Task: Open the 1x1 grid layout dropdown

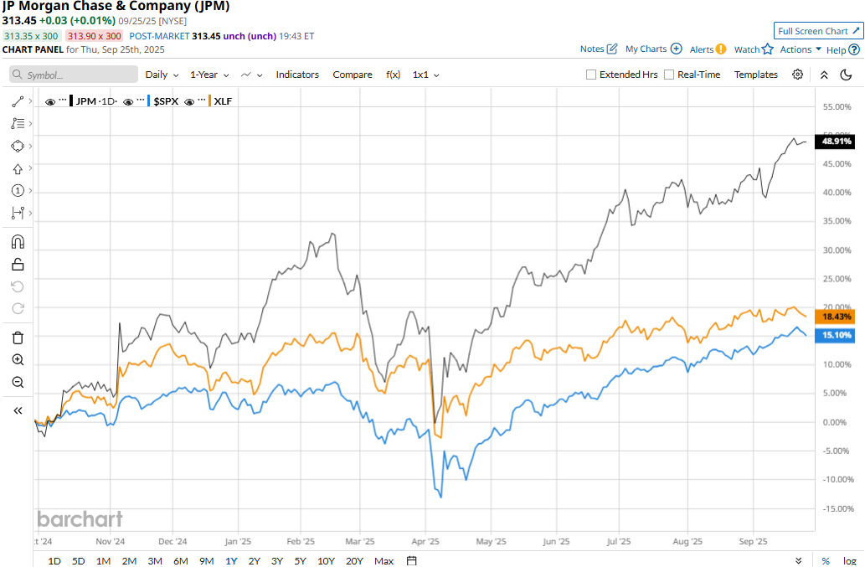Action: point(425,75)
